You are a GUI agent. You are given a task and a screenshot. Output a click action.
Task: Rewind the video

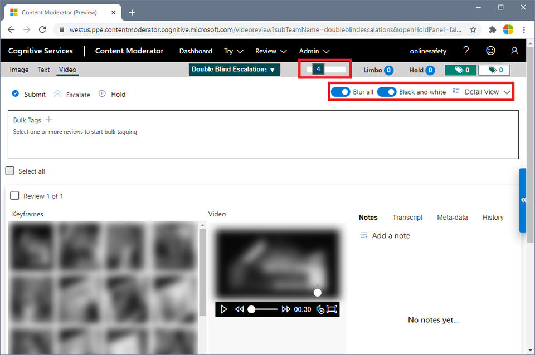[239, 309]
